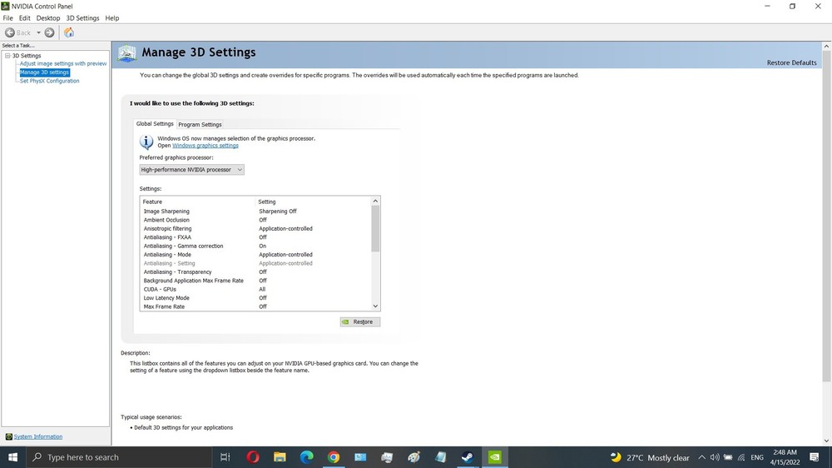Click the info icon about Windows graphics
This screenshot has width=832, height=468.
[146, 142]
